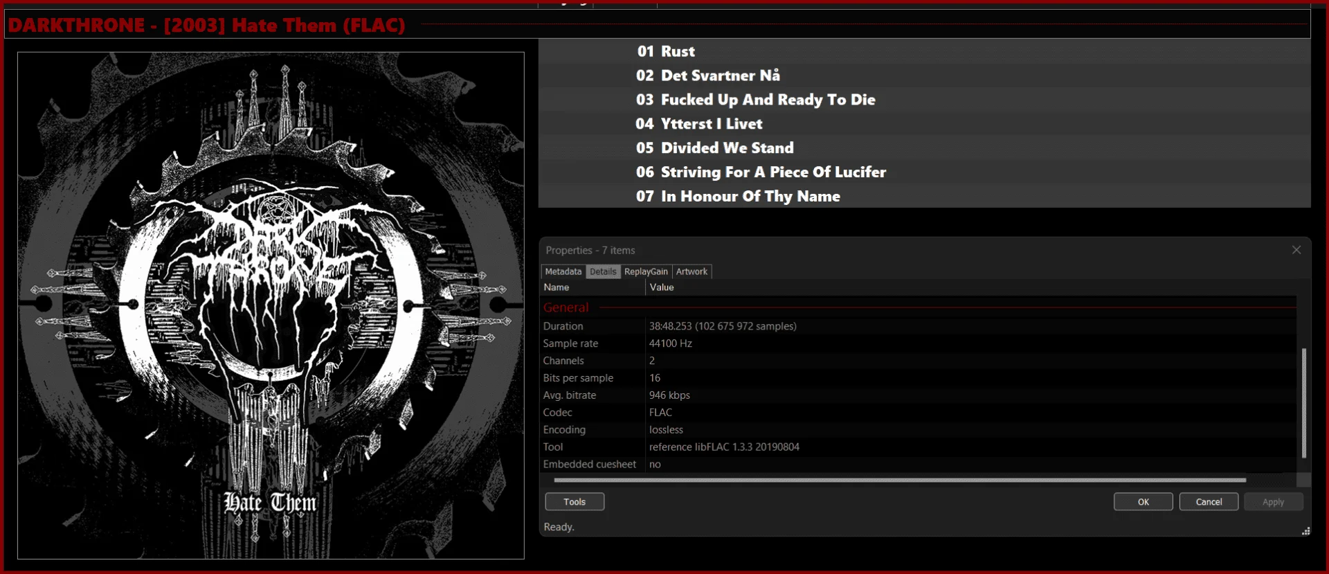
Task: Select the Codec row
Action: click(919, 413)
